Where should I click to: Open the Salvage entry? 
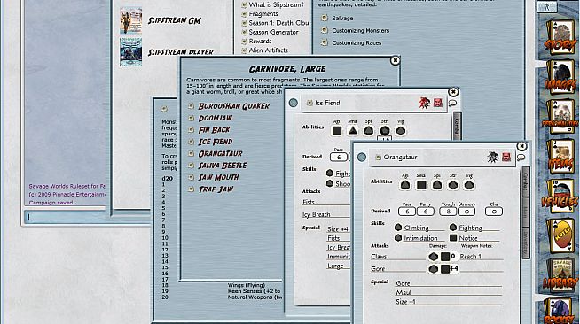point(342,18)
